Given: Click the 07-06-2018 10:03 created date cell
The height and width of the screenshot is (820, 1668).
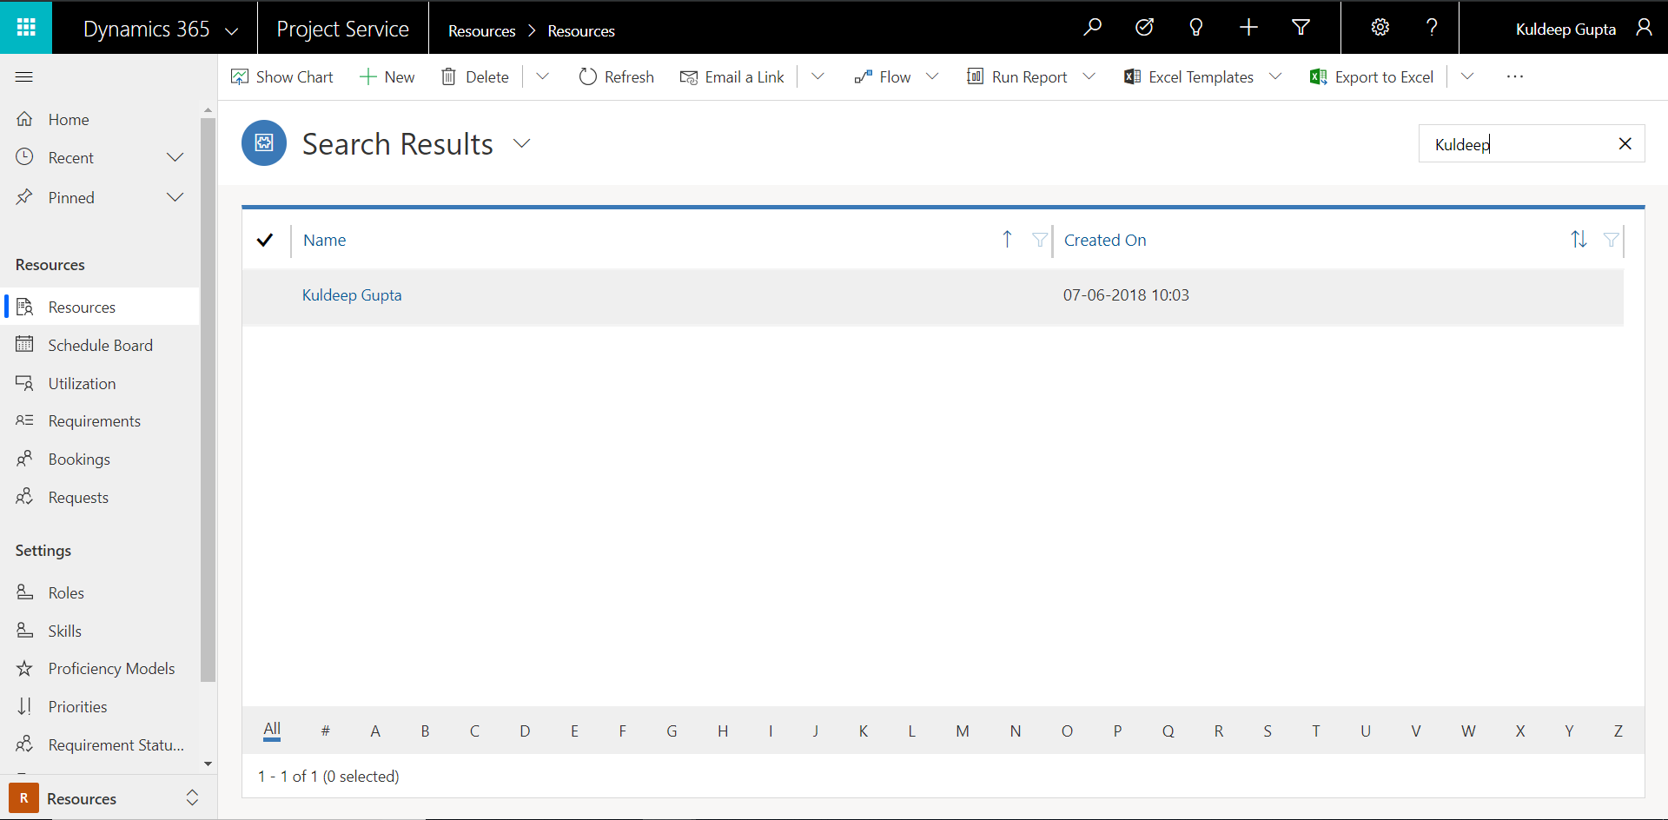Looking at the screenshot, I should (x=1127, y=295).
